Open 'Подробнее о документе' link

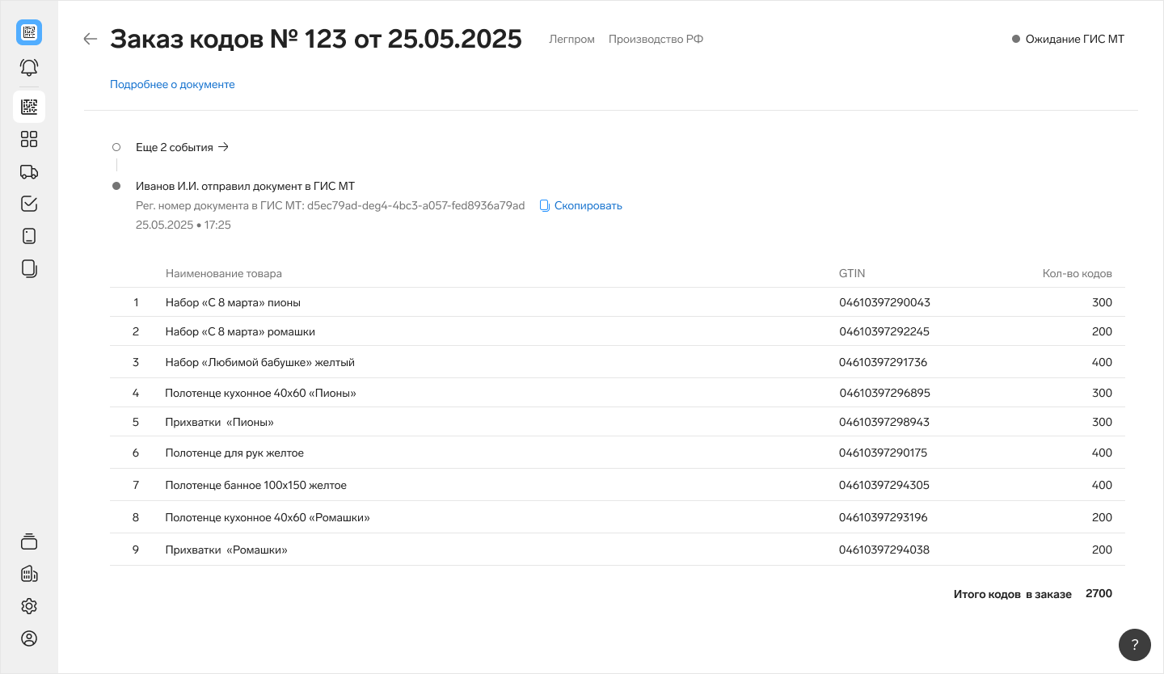172,84
